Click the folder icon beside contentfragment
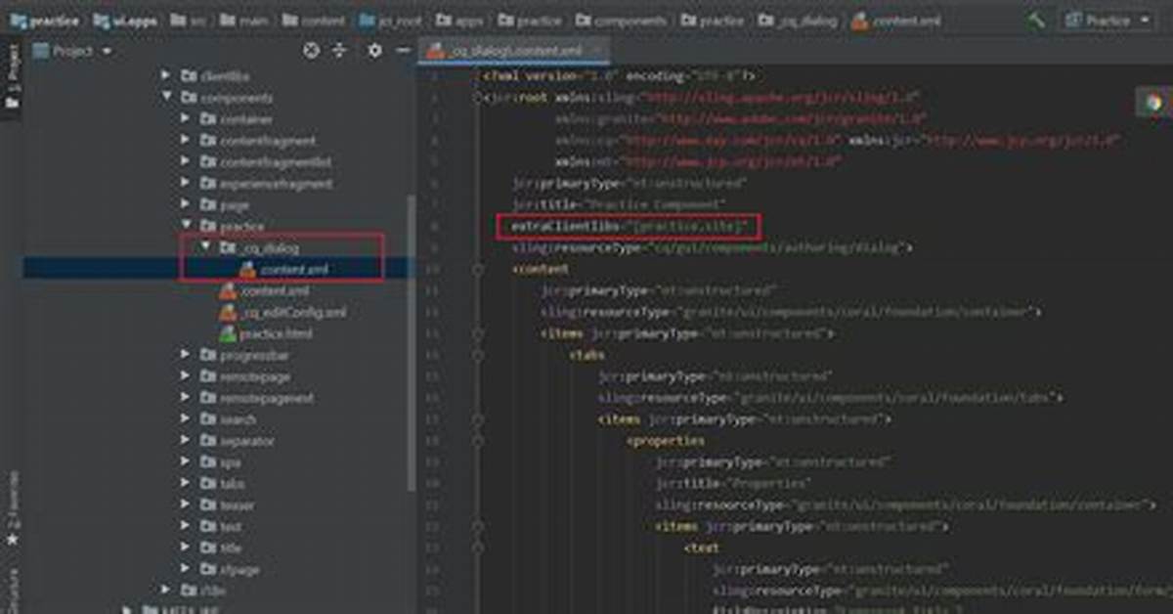The image size is (1173, 614). [208, 140]
